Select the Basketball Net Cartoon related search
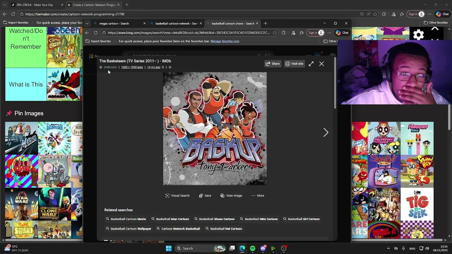The image size is (452, 254). coord(224,229)
